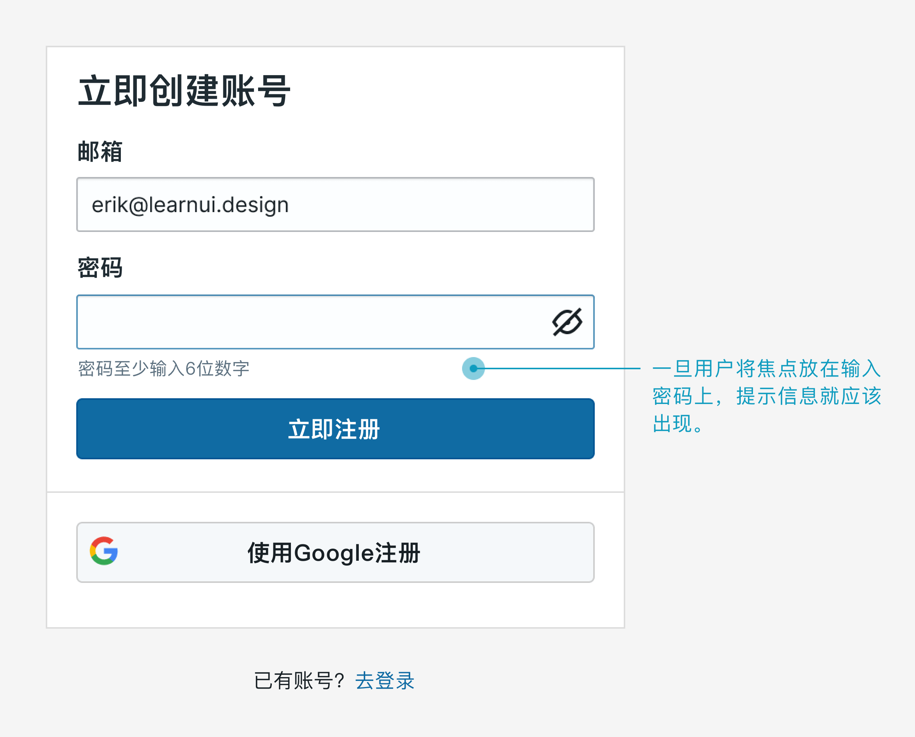Click the annotation's last line 出现。

click(678, 424)
